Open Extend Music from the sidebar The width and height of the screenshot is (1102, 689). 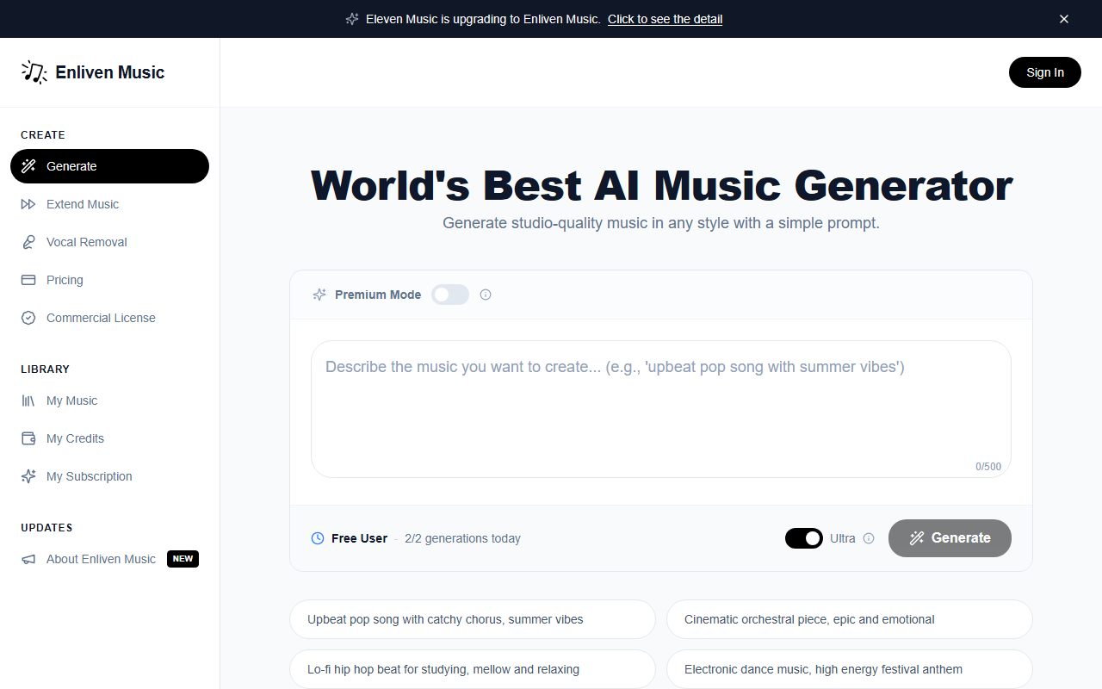(109, 204)
